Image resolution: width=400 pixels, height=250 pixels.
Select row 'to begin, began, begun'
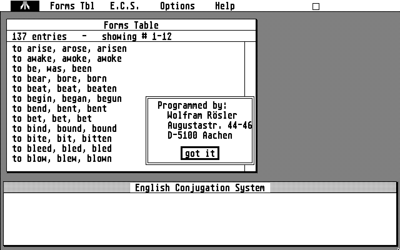click(x=67, y=98)
